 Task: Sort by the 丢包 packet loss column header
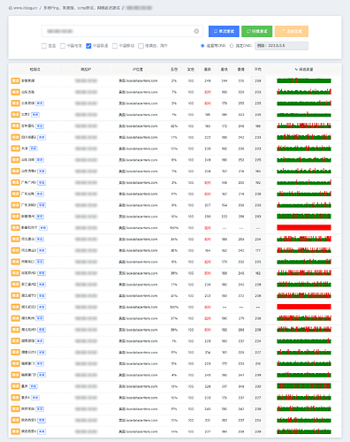pos(174,70)
